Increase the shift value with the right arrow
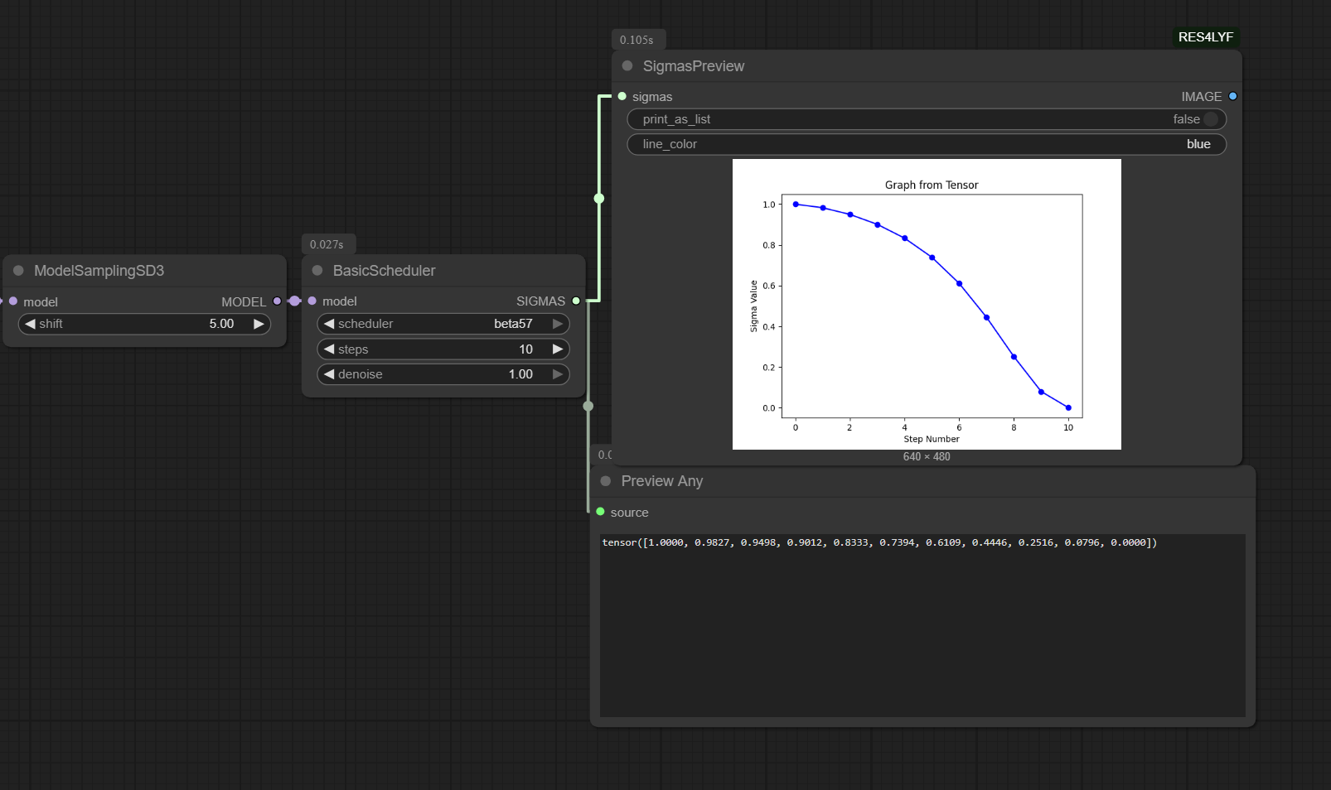This screenshot has height=790, width=1331. pyautogui.click(x=259, y=324)
